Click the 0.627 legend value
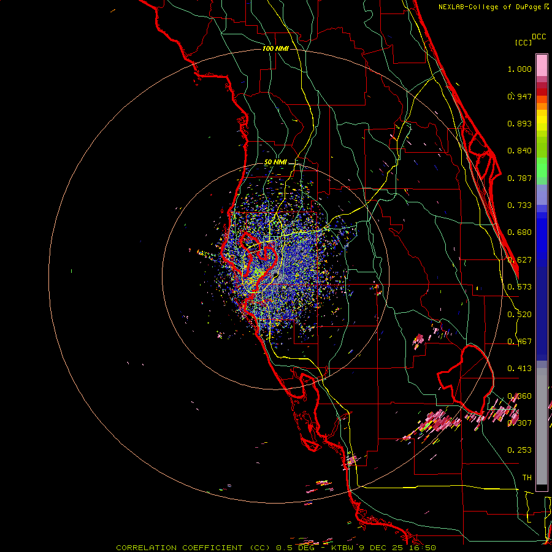Image resolution: width=552 pixels, height=552 pixels. pyautogui.click(x=519, y=260)
